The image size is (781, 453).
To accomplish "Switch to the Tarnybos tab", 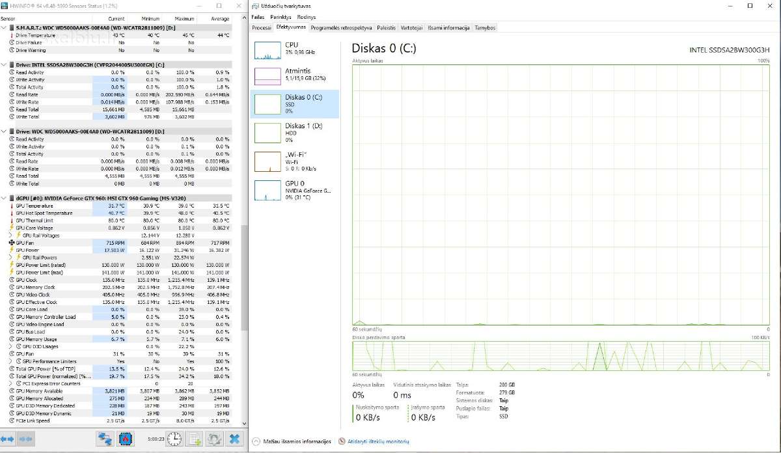I will (485, 28).
